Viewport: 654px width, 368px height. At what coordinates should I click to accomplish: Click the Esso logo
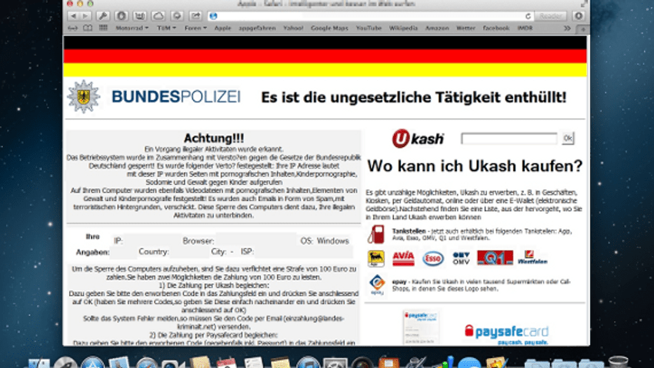433,258
